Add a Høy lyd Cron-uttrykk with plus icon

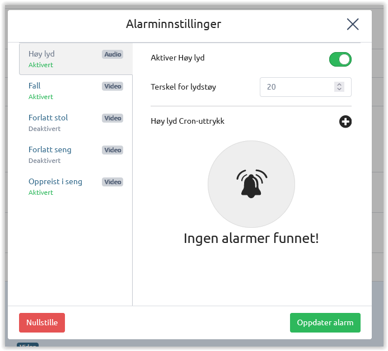click(345, 121)
